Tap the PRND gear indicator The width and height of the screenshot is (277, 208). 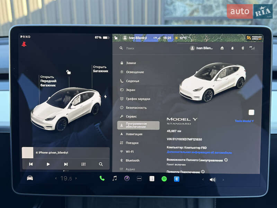click(25, 37)
